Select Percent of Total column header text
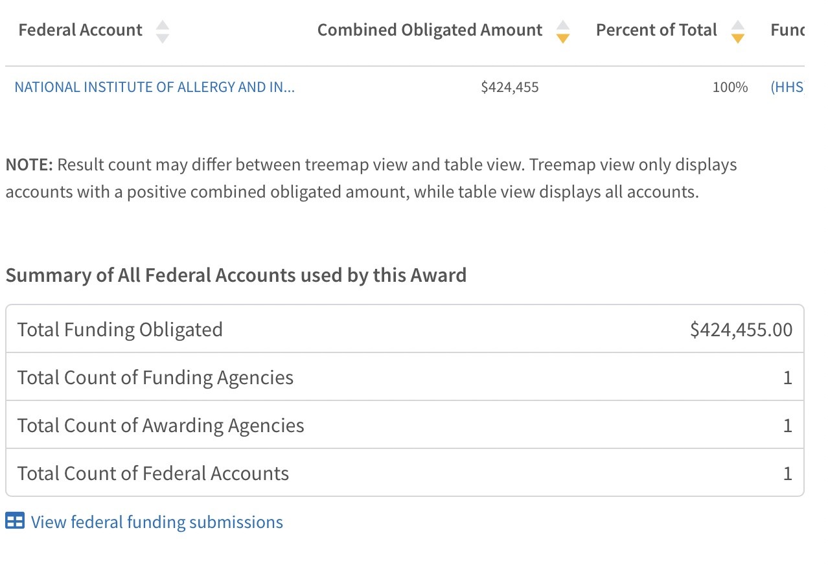828x574 pixels. (x=656, y=30)
